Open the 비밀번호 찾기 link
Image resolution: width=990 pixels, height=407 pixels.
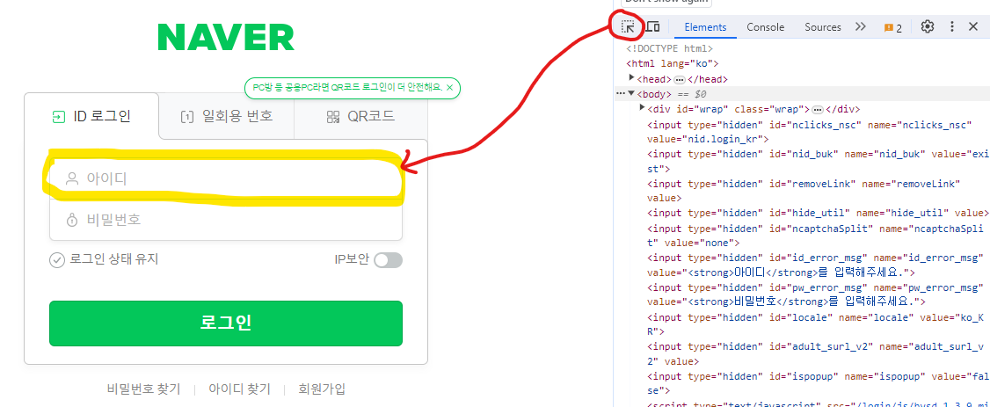pos(144,389)
